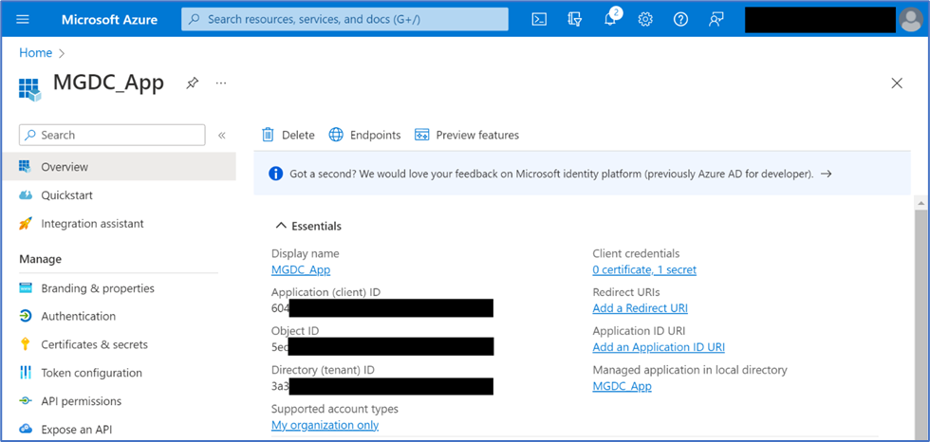930x442 pixels.
Task: Open the Azure portal hamburger menu
Action: pos(23,19)
